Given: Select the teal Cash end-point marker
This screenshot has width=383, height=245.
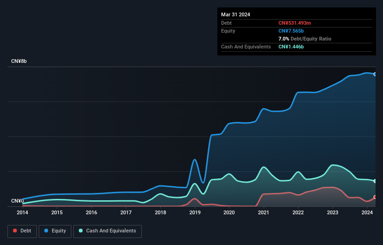Looking at the screenshot, I should (375, 181).
